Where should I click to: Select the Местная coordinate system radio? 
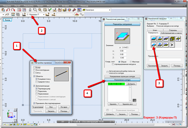coord(131,62)
